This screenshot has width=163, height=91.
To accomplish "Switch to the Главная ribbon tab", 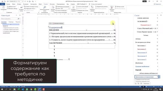I will [x=8, y=4].
